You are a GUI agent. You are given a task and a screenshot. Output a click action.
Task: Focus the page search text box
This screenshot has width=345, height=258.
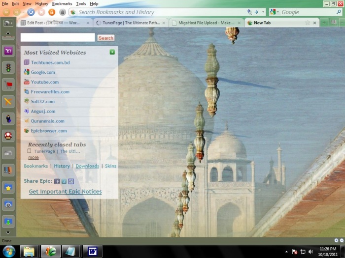[58, 37]
